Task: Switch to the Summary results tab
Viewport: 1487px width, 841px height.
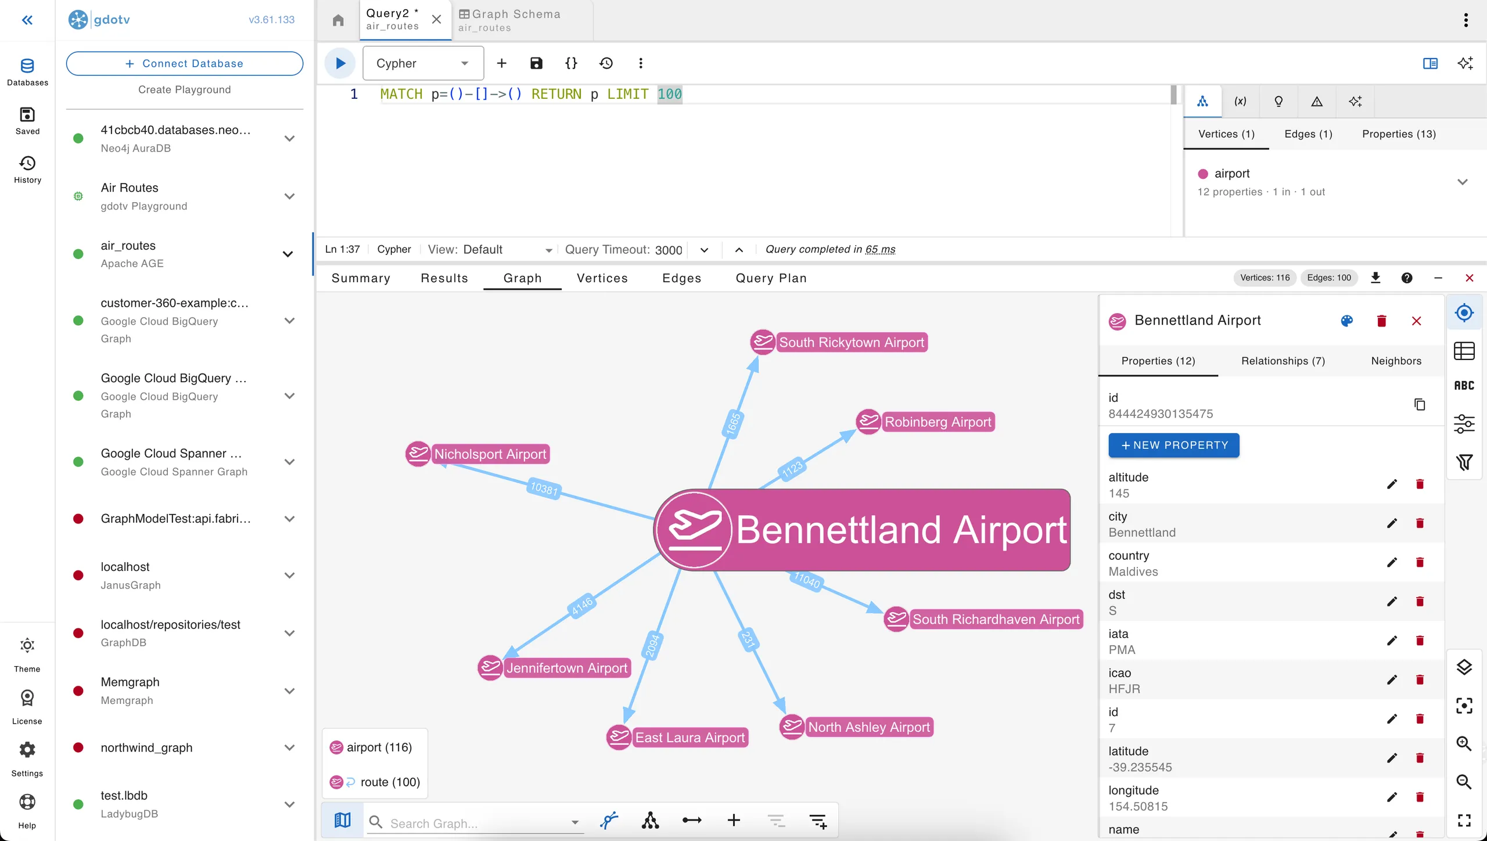Action: 361,278
